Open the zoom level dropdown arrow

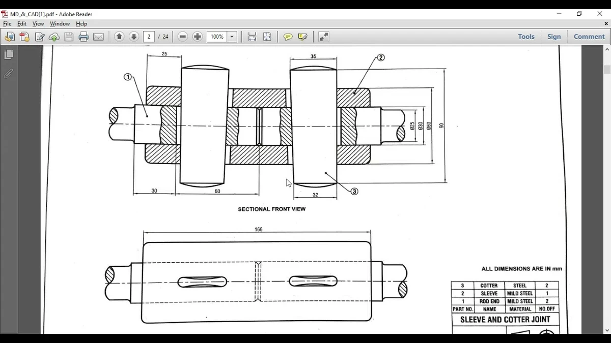click(x=232, y=37)
